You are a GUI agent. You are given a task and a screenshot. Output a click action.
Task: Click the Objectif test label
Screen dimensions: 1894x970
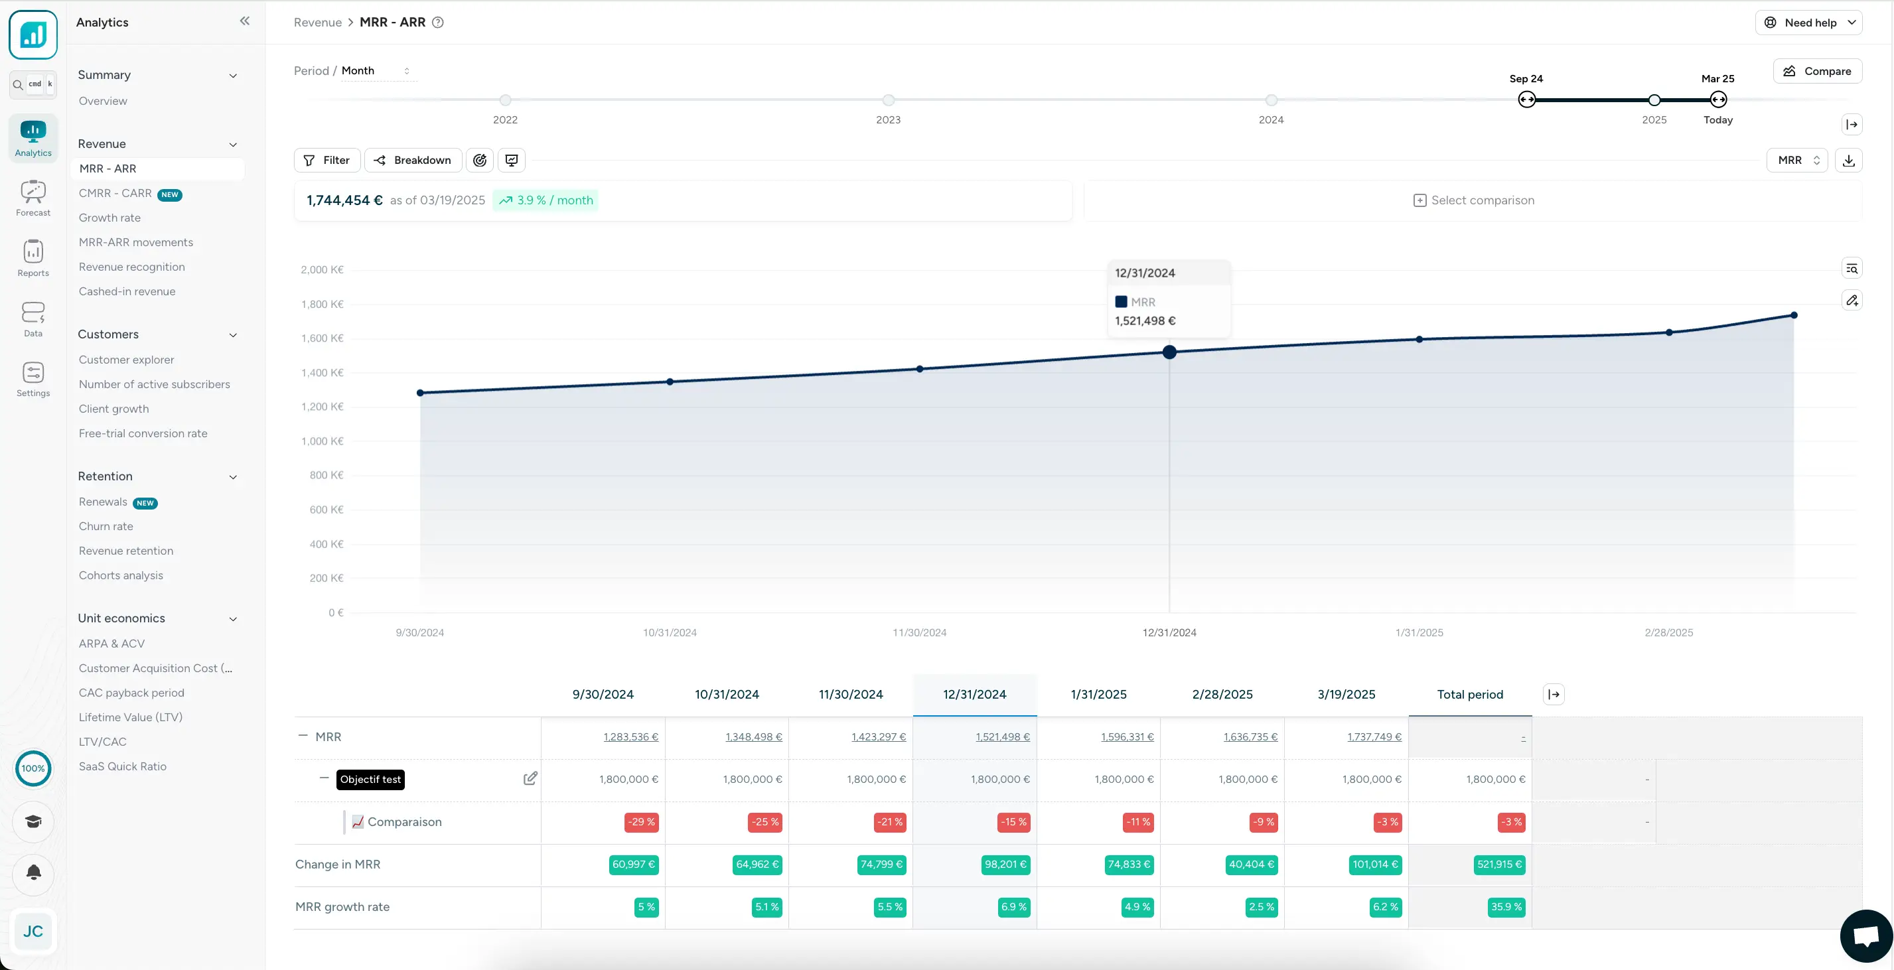(x=370, y=779)
